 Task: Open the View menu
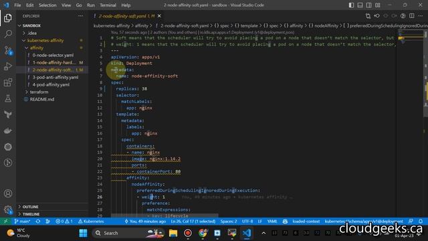pos(66,5)
